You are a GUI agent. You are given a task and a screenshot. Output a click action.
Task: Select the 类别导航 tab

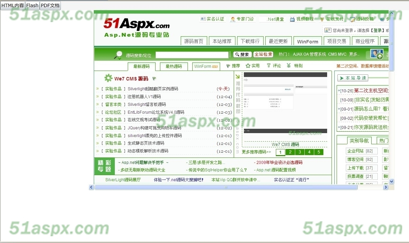tap(359, 141)
